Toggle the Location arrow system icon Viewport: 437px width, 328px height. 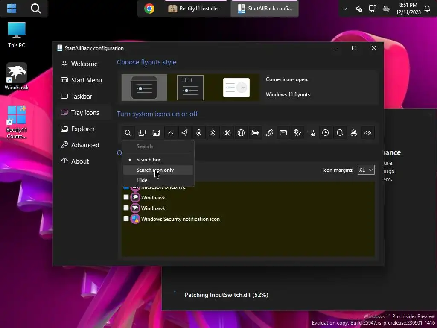pyautogui.click(x=184, y=133)
